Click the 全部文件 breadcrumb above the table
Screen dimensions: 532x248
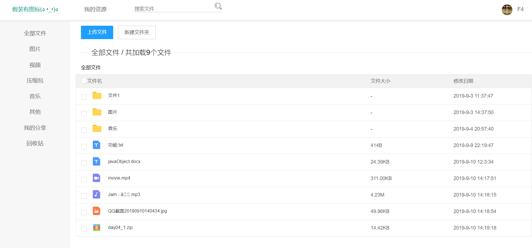coord(91,67)
